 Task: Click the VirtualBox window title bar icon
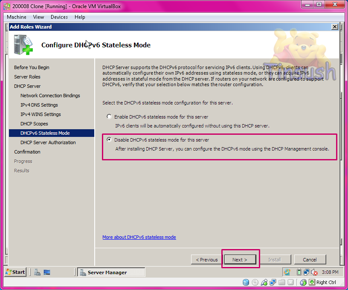(x=7, y=6)
